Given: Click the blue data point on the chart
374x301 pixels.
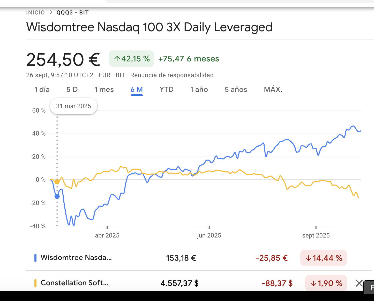Looking at the screenshot, I should pos(57,196).
